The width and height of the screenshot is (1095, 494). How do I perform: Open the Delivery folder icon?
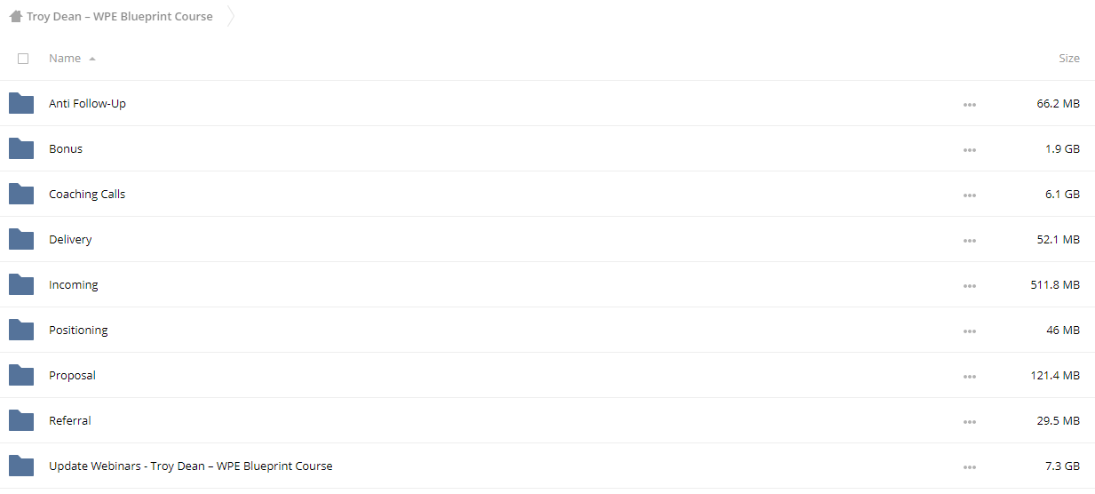pyautogui.click(x=21, y=239)
